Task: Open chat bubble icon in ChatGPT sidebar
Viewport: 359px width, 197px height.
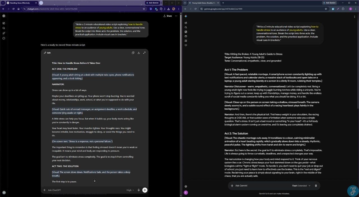Action: pos(4,38)
